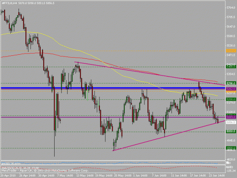Click the purple 5262.5 price level tag
Screen dimensions: 237x178
[x=231, y=89]
